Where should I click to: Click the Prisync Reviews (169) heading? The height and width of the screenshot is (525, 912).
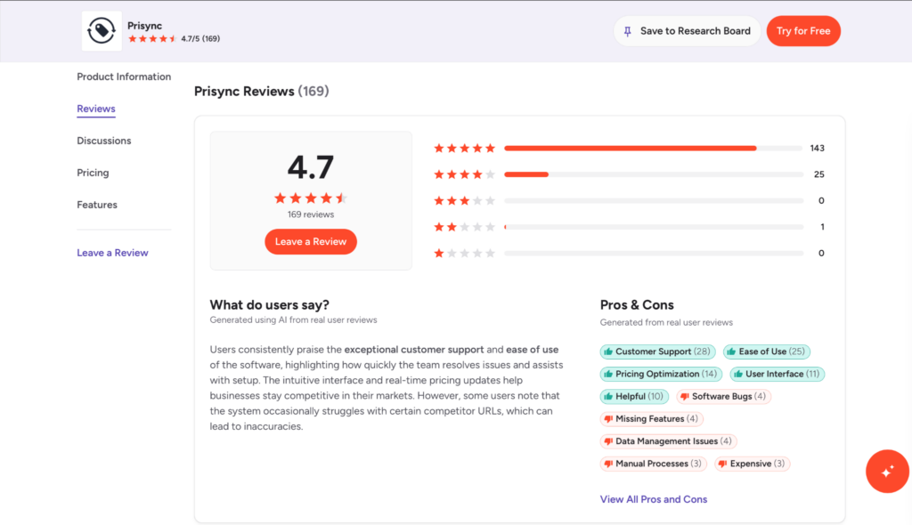pos(261,92)
